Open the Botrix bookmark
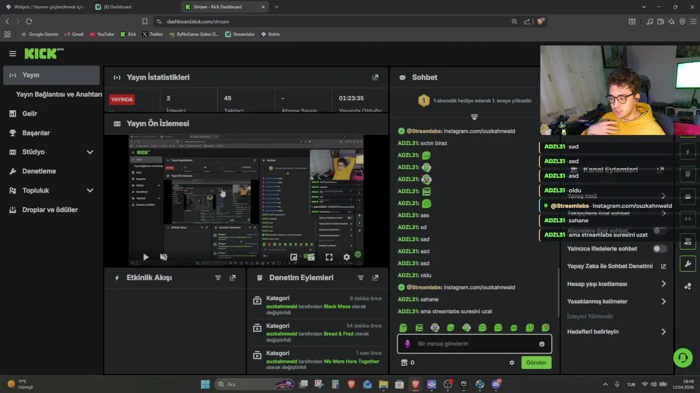This screenshot has height=393, width=700. click(x=270, y=34)
